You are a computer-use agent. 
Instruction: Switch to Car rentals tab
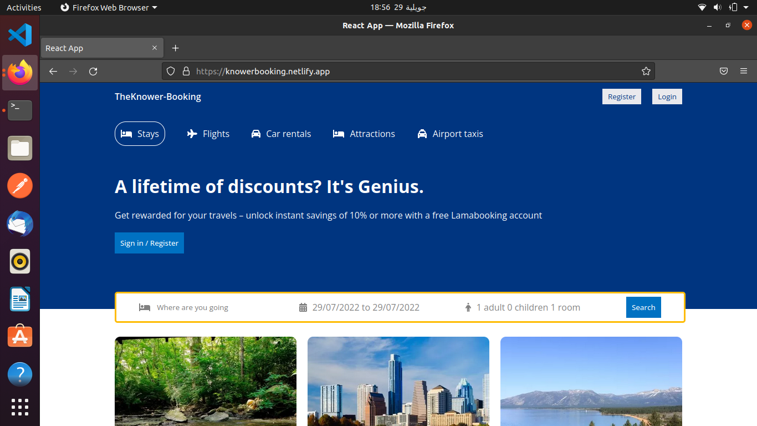[281, 134]
